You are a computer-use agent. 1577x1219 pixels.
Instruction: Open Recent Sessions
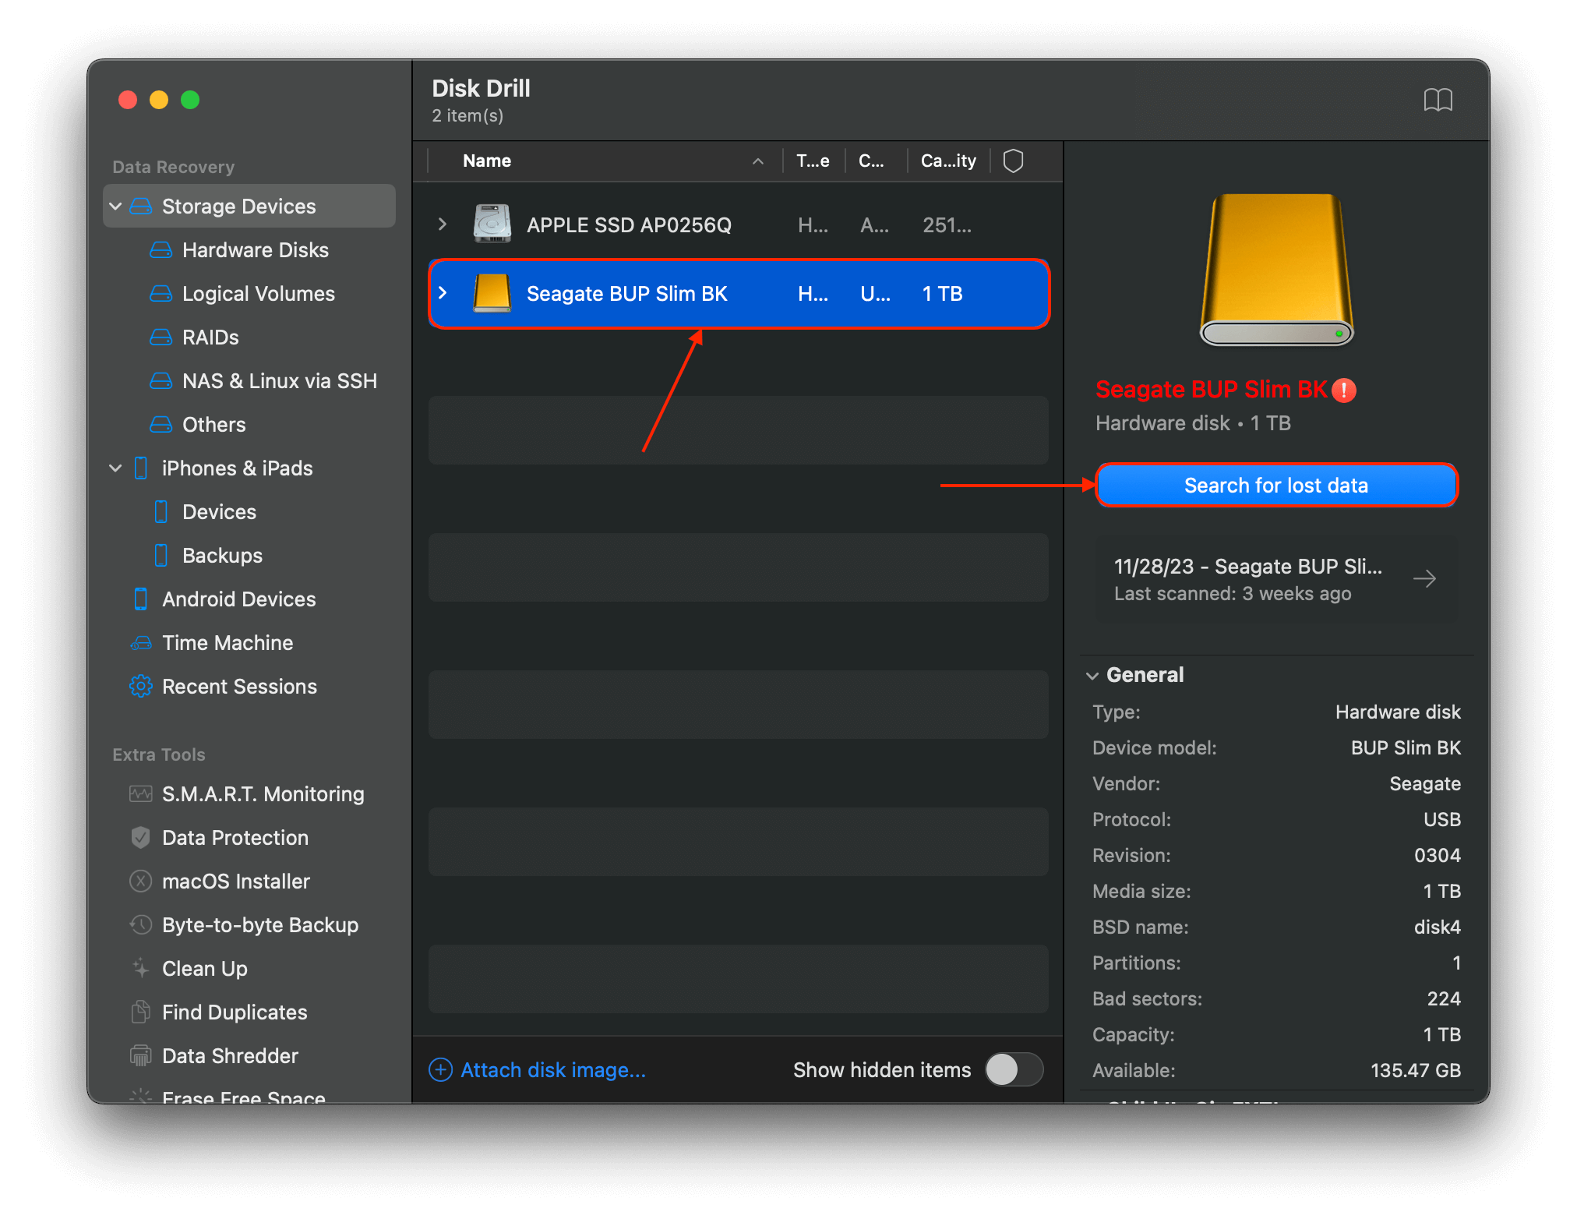[239, 686]
